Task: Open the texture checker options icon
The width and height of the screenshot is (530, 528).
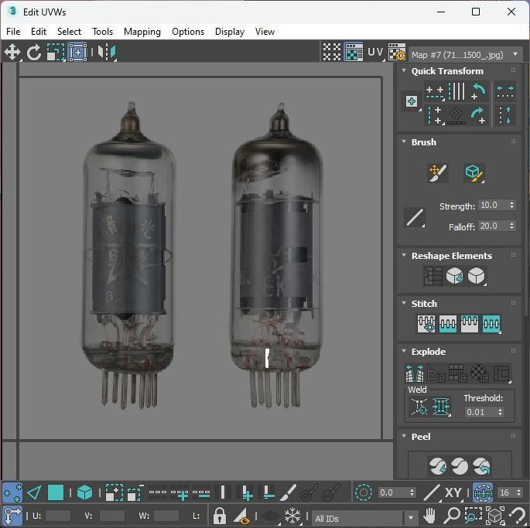Action: (x=396, y=52)
